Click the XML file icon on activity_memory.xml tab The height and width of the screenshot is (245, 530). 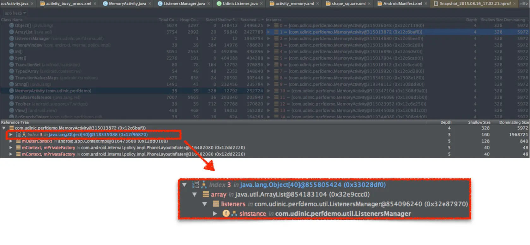272,3
